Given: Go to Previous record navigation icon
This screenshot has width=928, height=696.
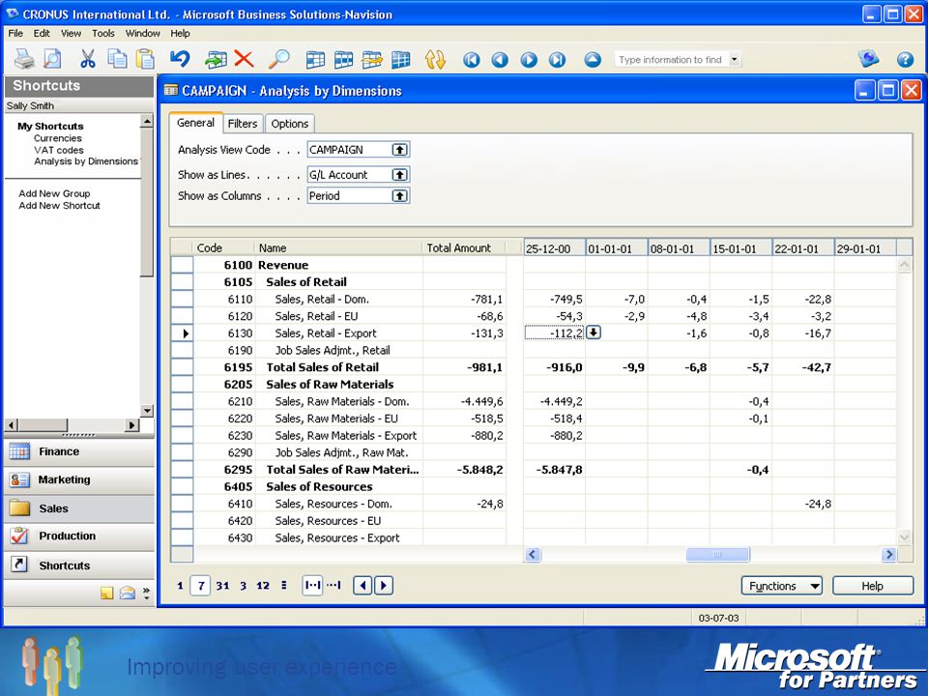Looking at the screenshot, I should click(x=500, y=60).
